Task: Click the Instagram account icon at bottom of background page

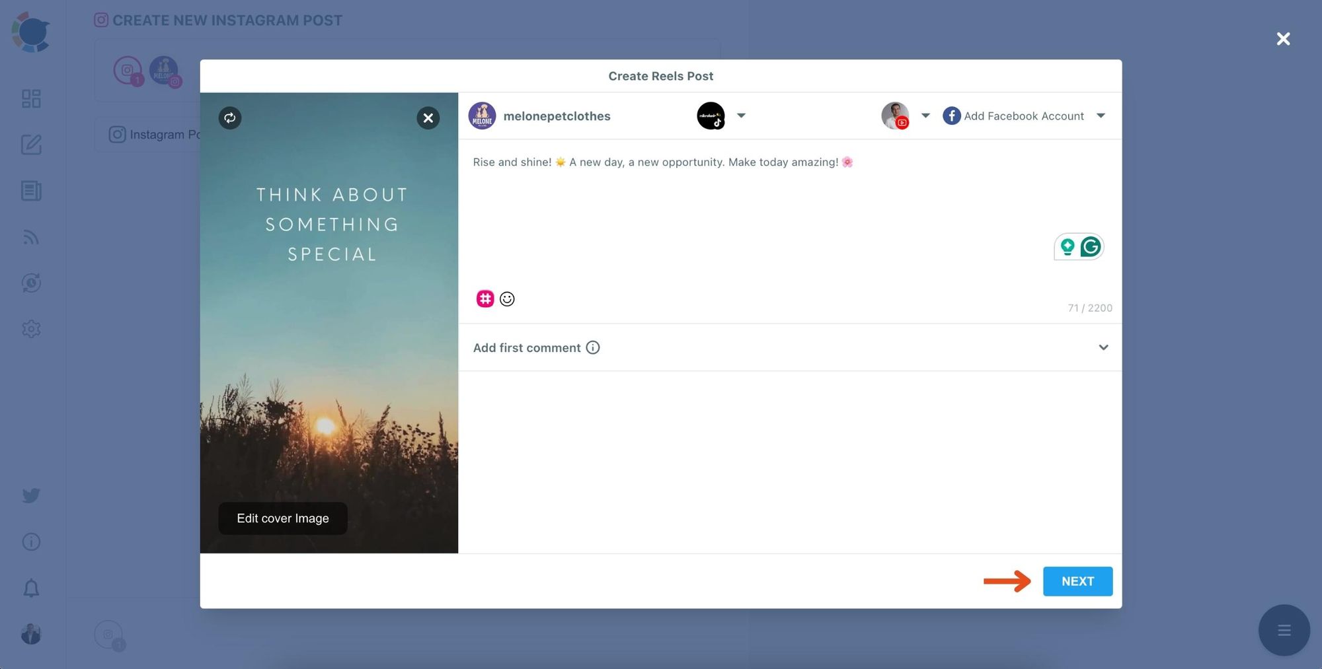Action: (109, 635)
